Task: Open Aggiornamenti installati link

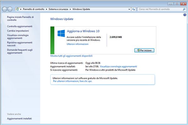Action: (19, 118)
